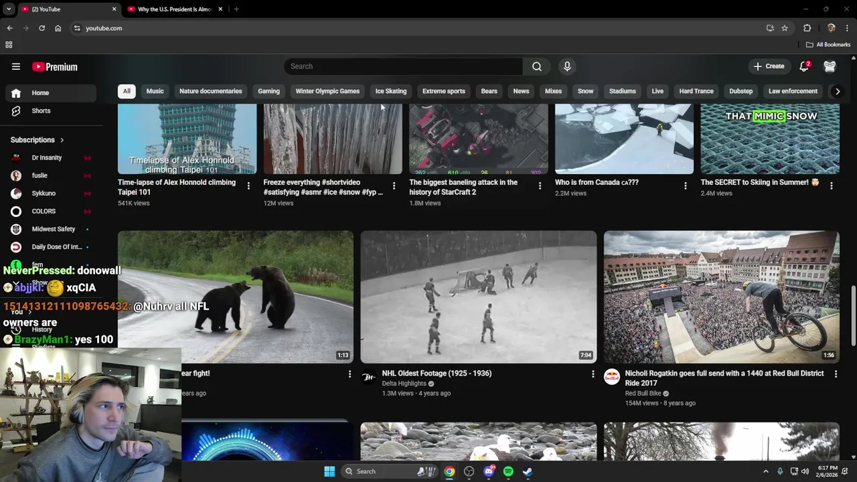Expand the Subscriptions section
Screen dimensions: 857x482
37,140
